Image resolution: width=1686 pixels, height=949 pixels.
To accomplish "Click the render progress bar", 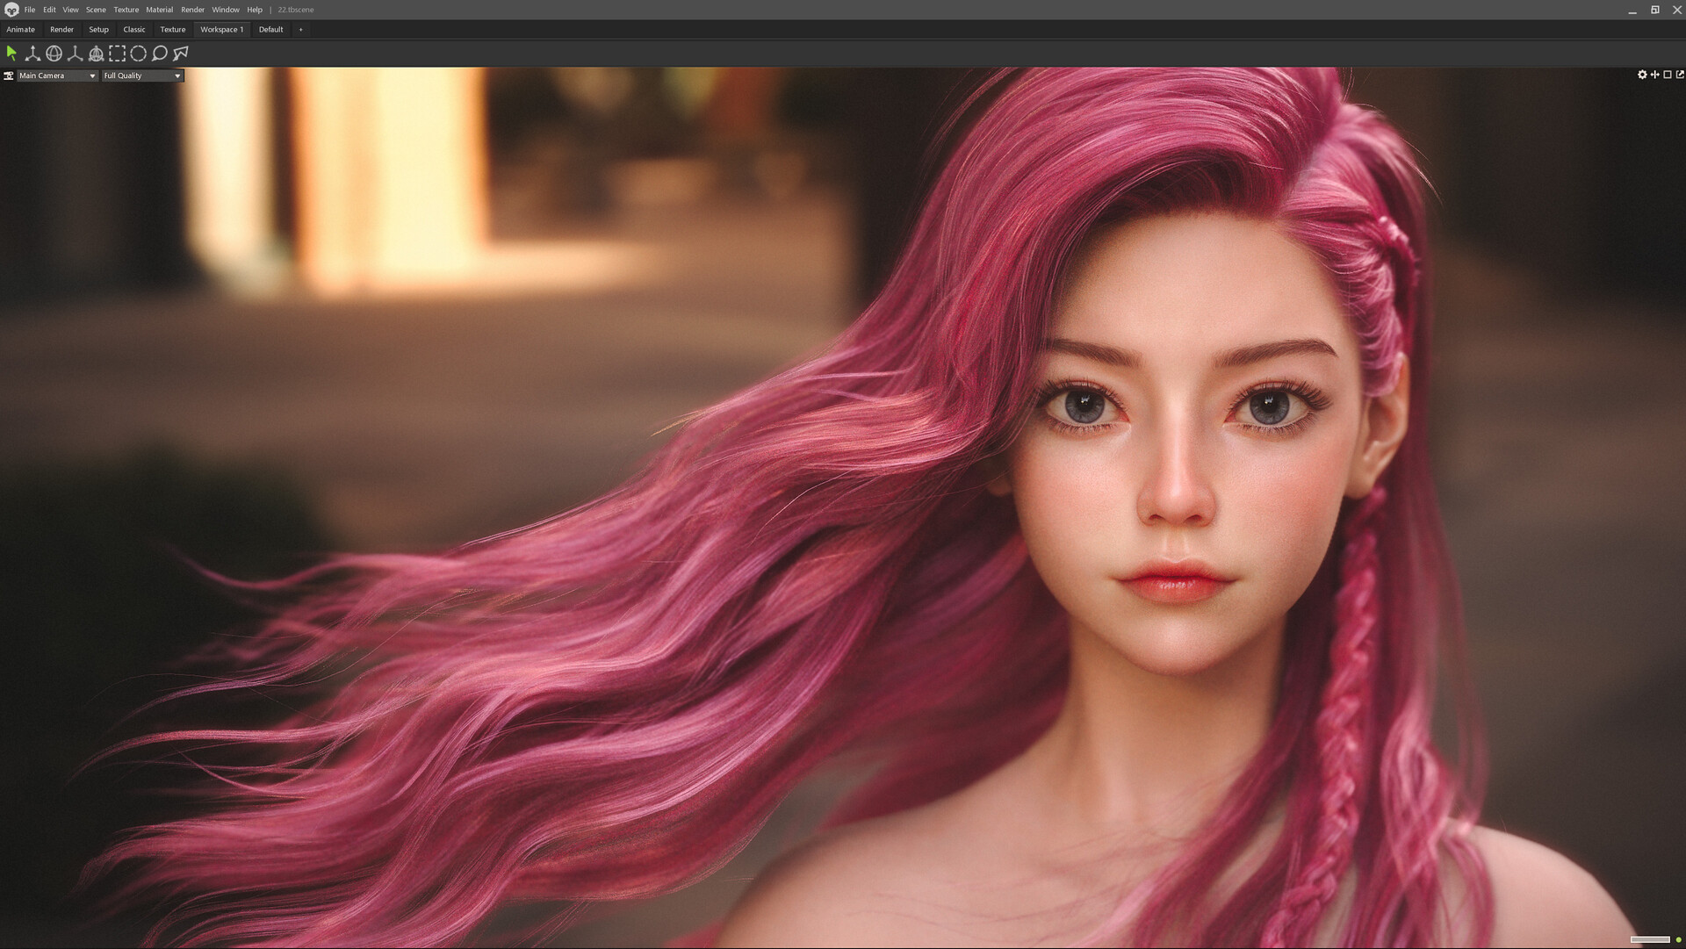I will pos(1650,939).
